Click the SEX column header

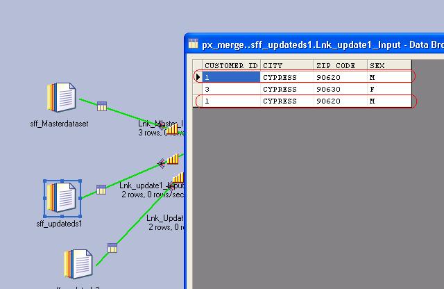click(389, 65)
